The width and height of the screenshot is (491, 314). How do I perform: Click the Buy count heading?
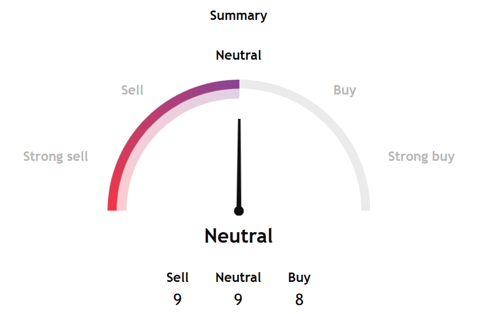pyautogui.click(x=299, y=278)
